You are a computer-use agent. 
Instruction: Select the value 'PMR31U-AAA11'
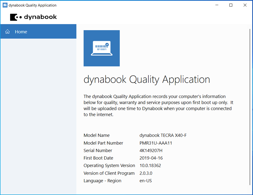point(156,143)
